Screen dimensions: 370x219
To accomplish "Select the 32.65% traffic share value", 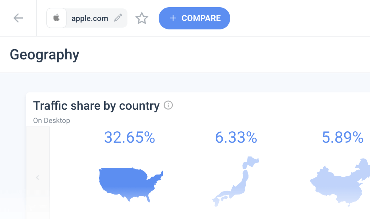I will 130,137.
